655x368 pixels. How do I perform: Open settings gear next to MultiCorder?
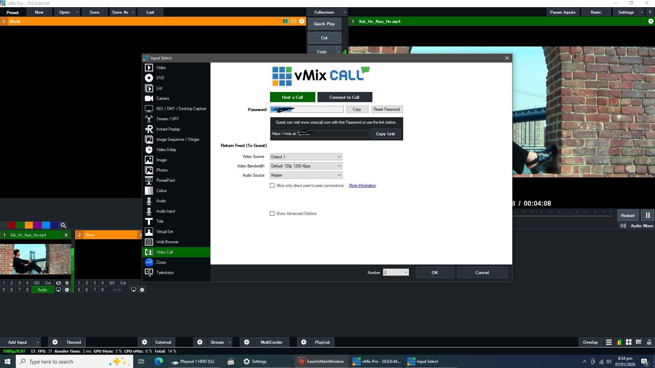point(247,342)
